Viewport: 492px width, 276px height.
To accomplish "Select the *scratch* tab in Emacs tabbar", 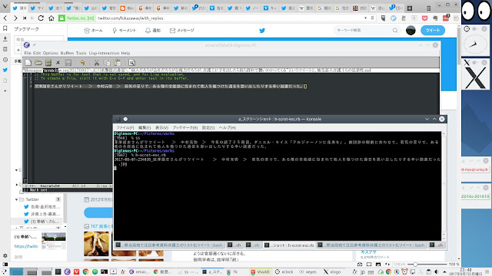I will click(x=51, y=71).
